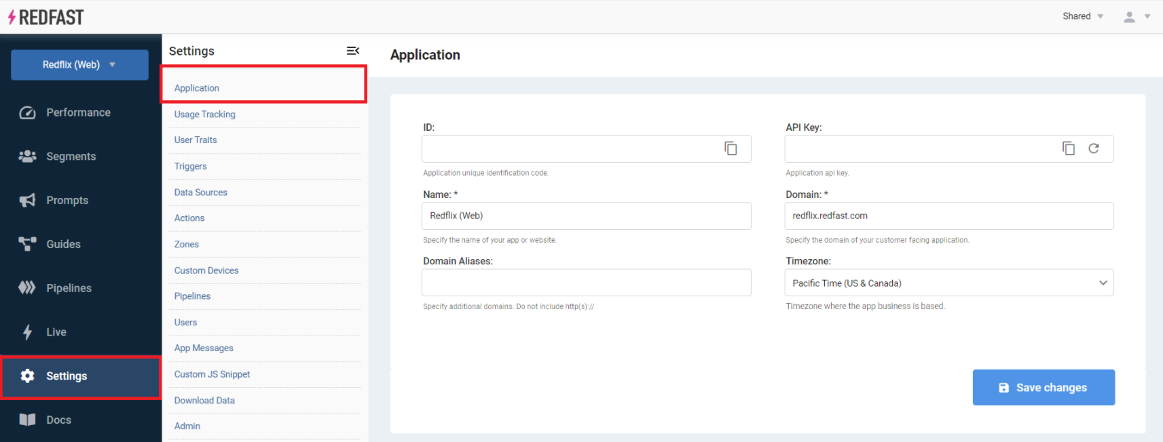Click the Performance gauge icon
1163x442 pixels.
pos(27,113)
